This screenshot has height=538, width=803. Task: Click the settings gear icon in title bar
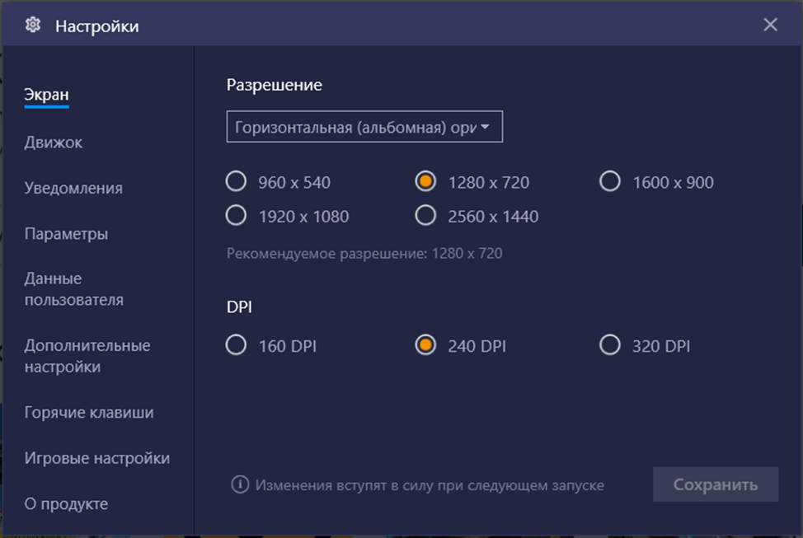pyautogui.click(x=33, y=25)
